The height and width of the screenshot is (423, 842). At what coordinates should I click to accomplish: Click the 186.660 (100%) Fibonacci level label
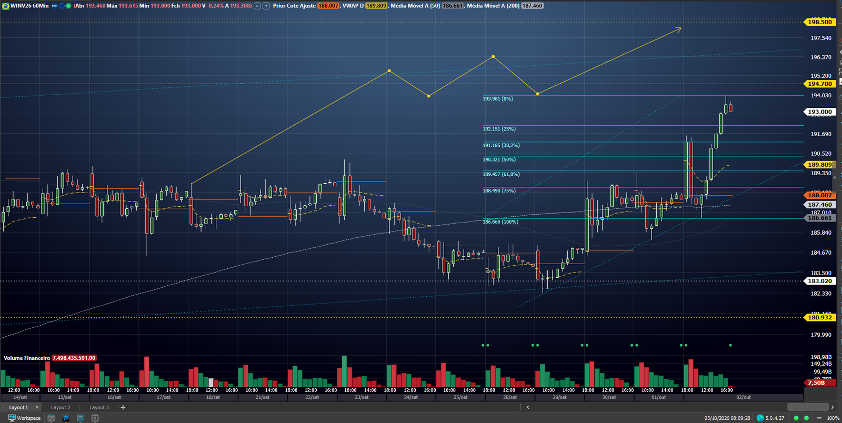[x=500, y=222]
